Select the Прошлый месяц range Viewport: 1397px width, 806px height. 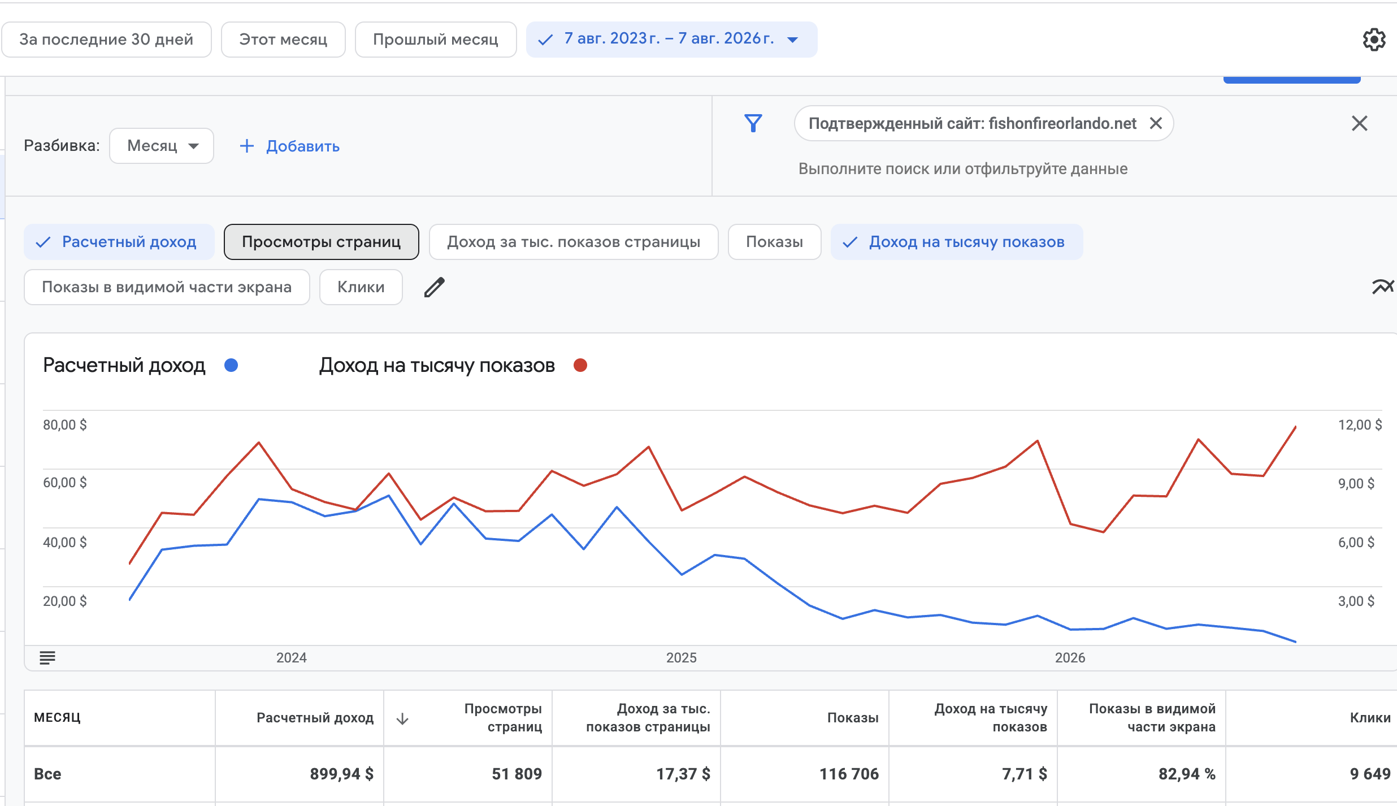436,40
